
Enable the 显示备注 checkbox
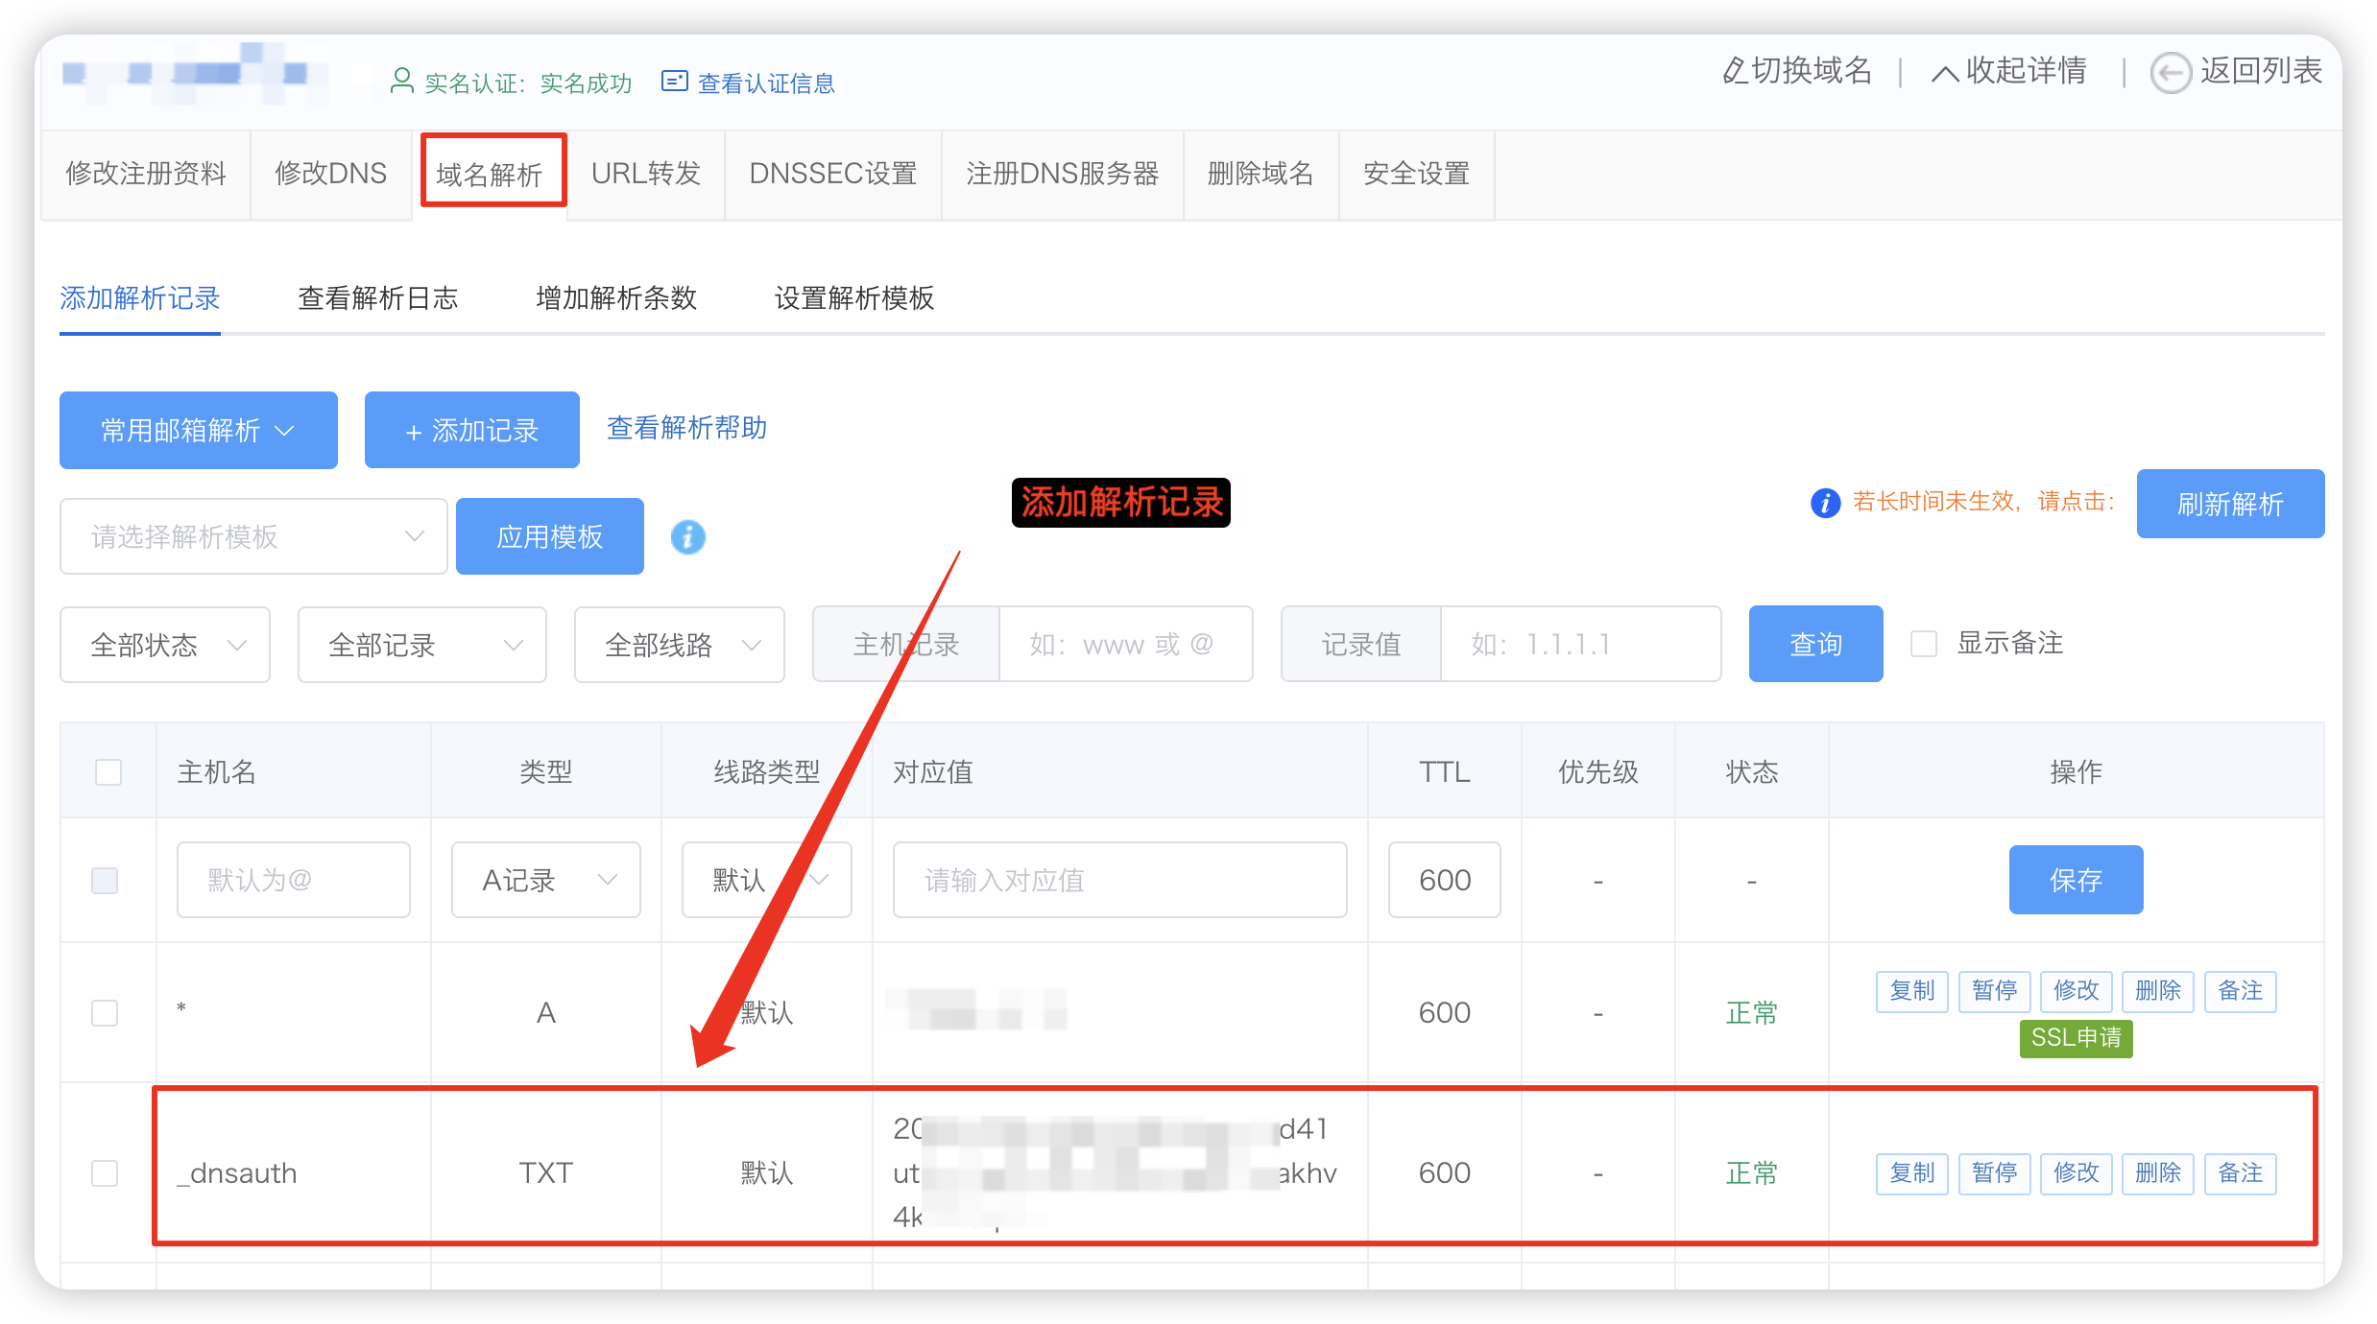1924,644
